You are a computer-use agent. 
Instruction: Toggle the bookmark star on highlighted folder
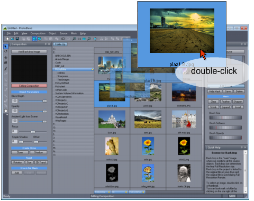(x=92, y=69)
